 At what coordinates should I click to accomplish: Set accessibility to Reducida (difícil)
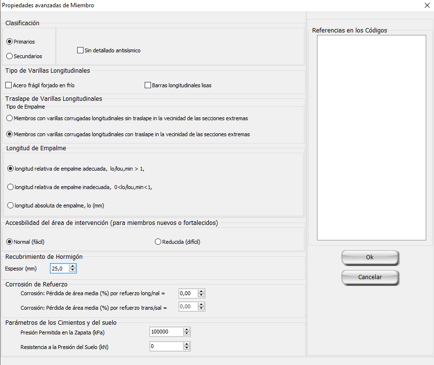[x=158, y=242]
